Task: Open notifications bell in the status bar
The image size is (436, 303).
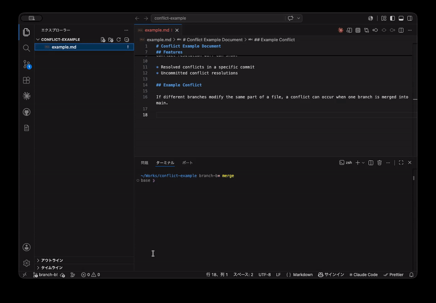Action: point(411,275)
